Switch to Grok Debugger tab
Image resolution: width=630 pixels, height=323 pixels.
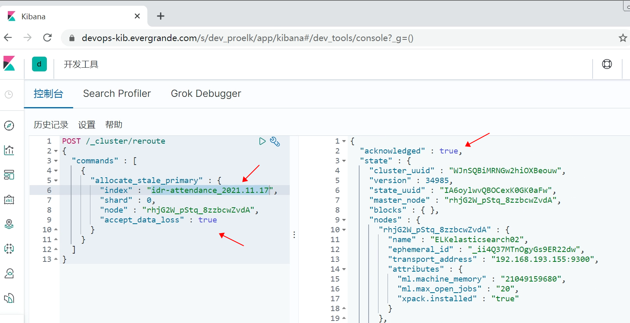[x=206, y=94]
